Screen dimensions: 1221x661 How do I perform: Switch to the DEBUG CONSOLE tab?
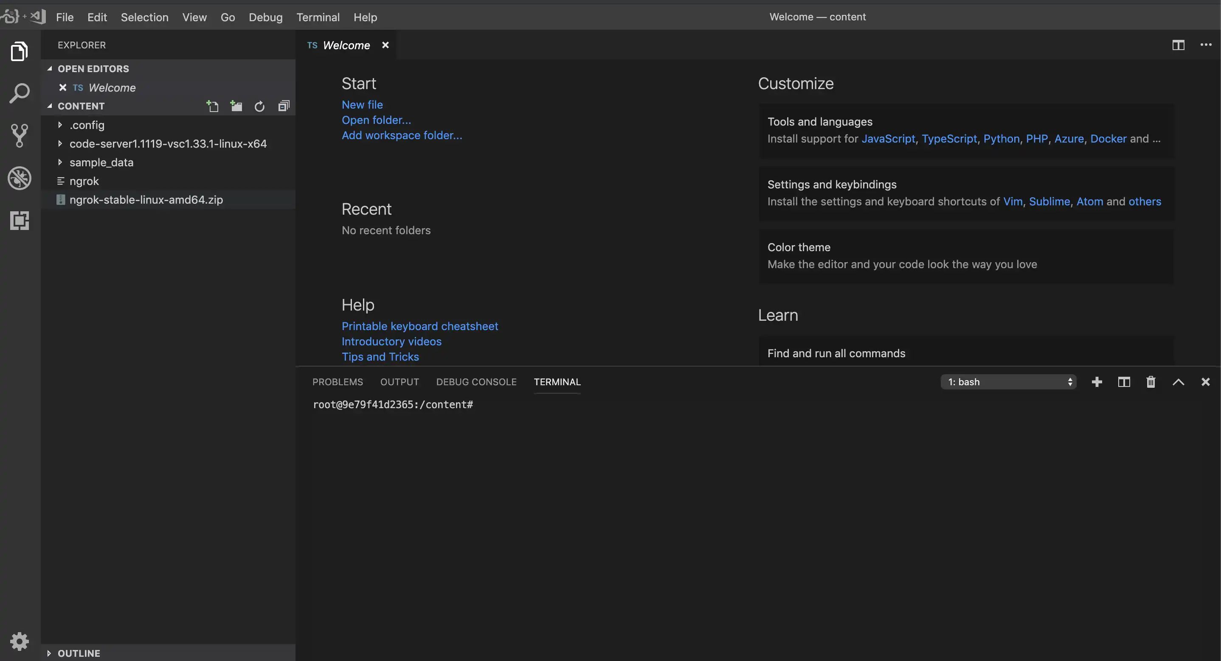tap(476, 382)
